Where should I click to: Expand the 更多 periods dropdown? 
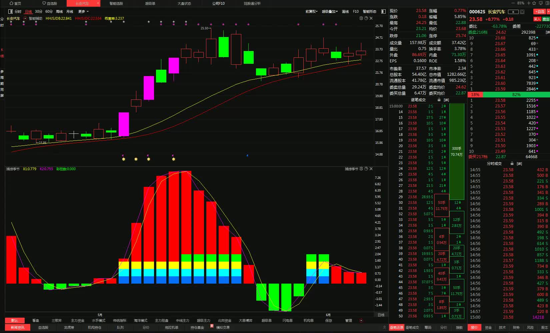[83, 11]
